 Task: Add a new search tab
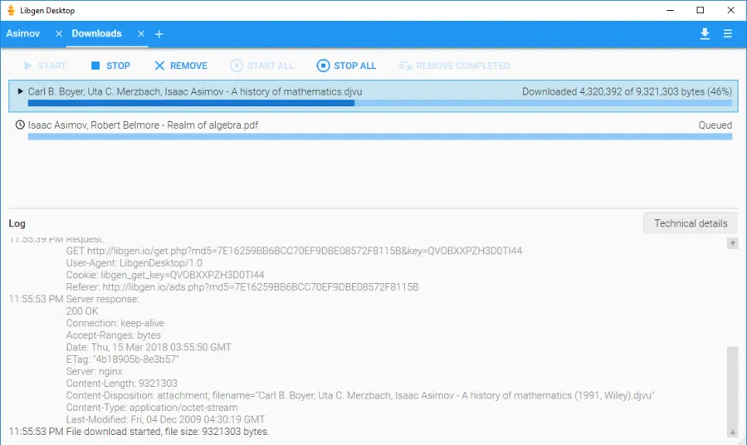159,34
